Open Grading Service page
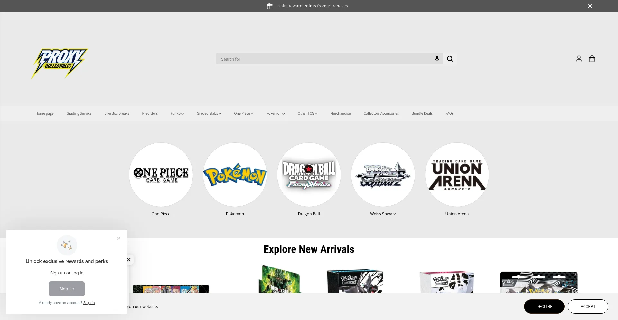 79,113
